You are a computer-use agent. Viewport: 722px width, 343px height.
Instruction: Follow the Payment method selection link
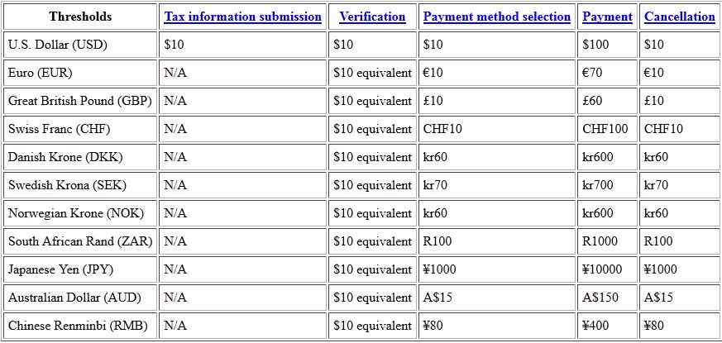click(x=497, y=17)
